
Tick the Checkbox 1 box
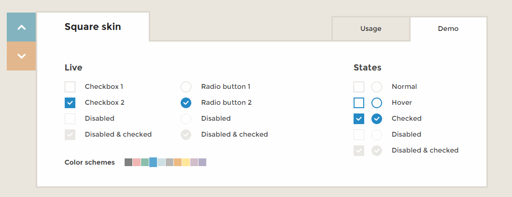point(70,87)
